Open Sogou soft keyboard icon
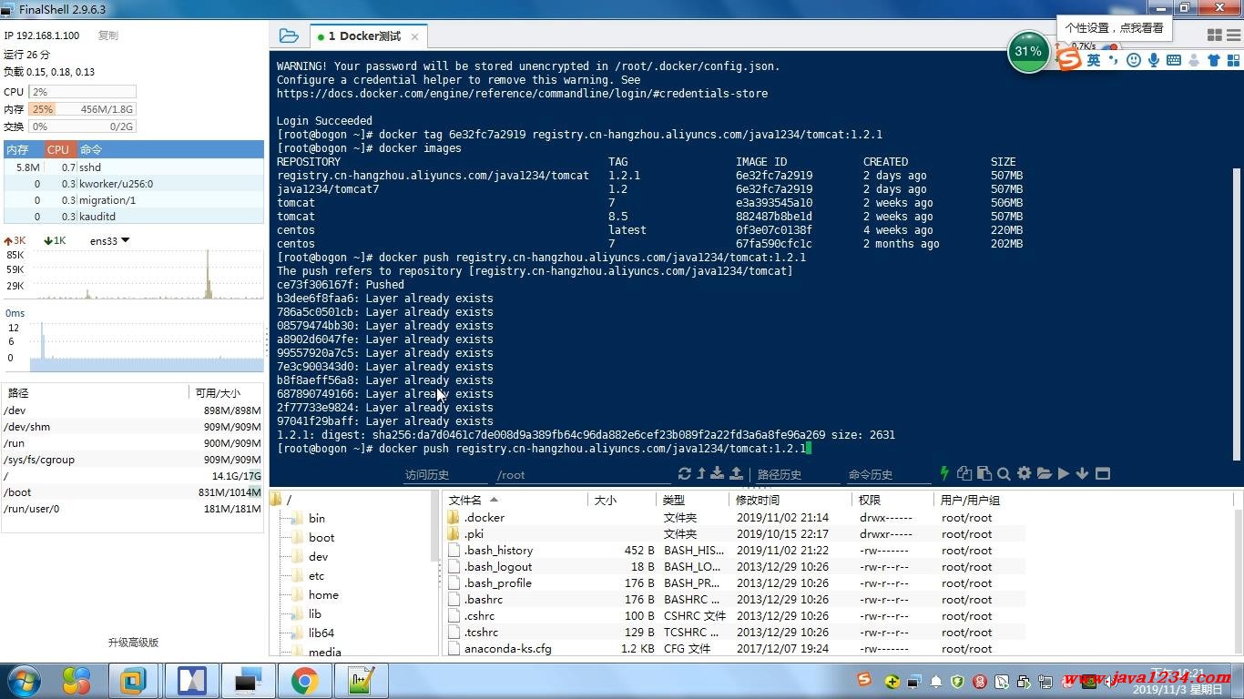The image size is (1244, 699). pyautogui.click(x=1174, y=60)
